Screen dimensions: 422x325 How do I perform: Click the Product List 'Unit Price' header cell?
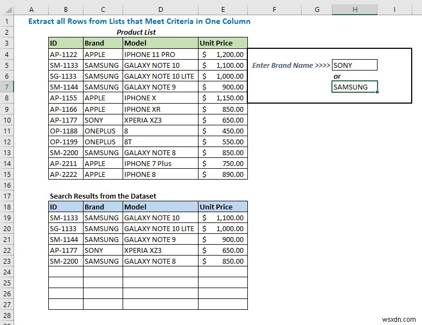click(223, 43)
